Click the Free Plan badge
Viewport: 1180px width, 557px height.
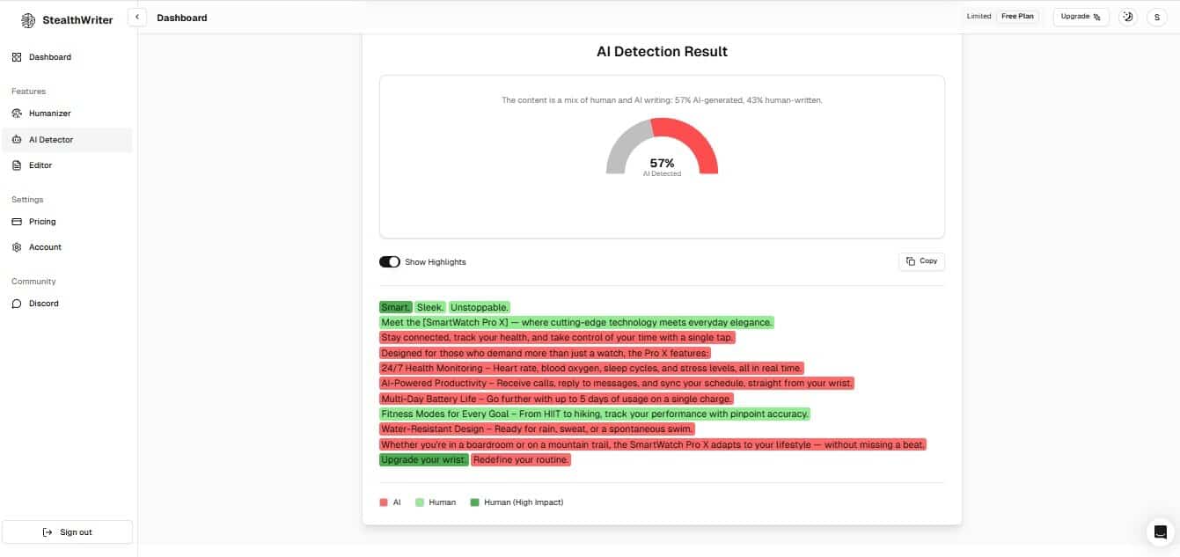point(1017,15)
